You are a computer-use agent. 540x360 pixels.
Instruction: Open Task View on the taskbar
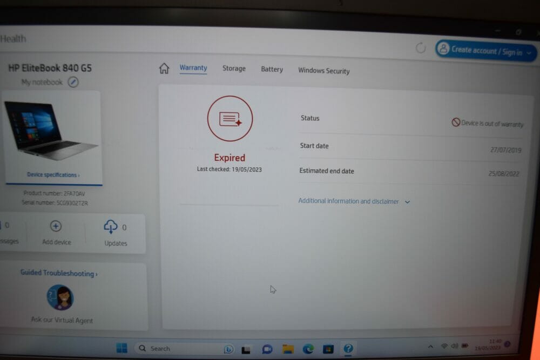(x=246, y=350)
